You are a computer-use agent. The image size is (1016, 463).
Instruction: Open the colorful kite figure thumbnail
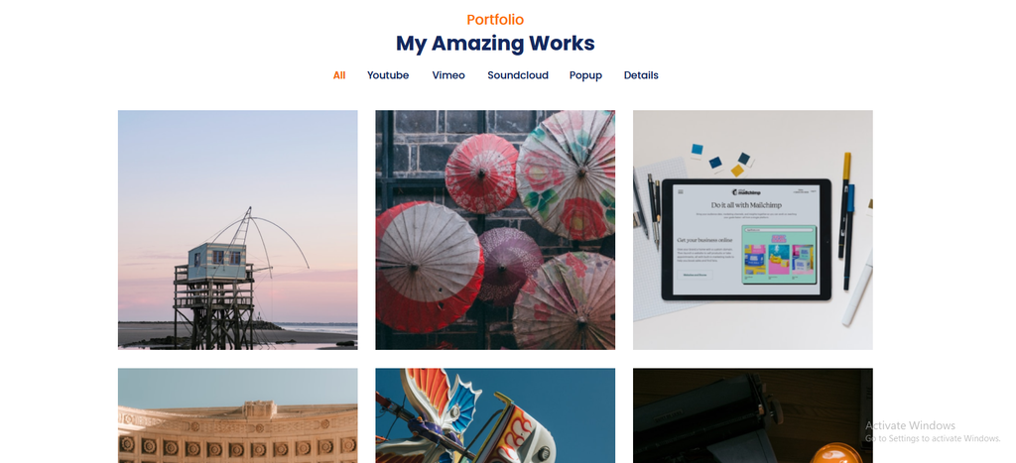pyautogui.click(x=495, y=415)
